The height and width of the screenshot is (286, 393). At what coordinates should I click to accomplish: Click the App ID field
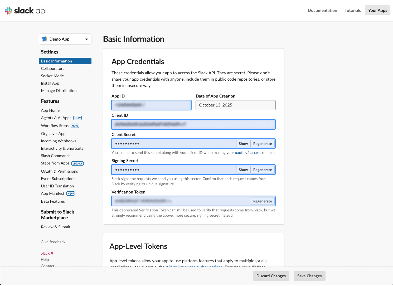click(x=151, y=105)
